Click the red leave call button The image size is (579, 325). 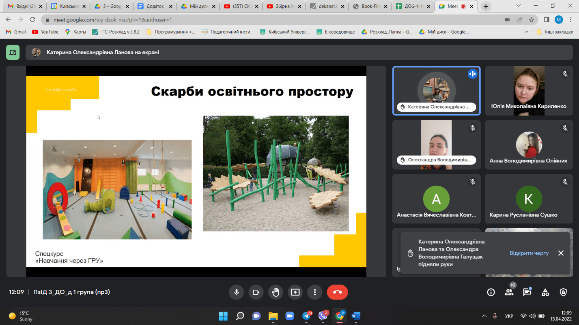click(337, 292)
